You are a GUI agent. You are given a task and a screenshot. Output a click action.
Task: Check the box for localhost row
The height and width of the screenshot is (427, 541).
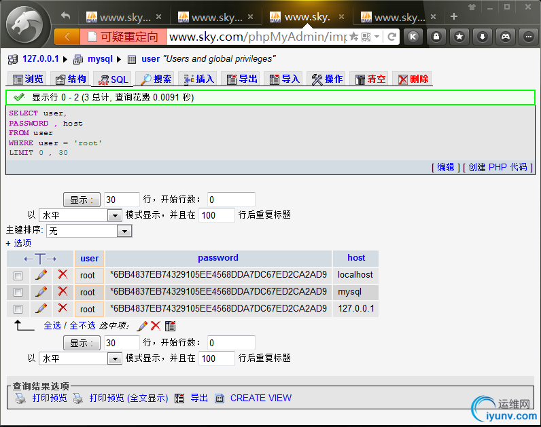click(18, 276)
